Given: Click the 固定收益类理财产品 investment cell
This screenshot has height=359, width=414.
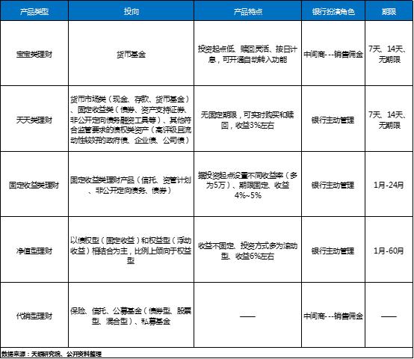Looking at the screenshot, I should point(132,184).
